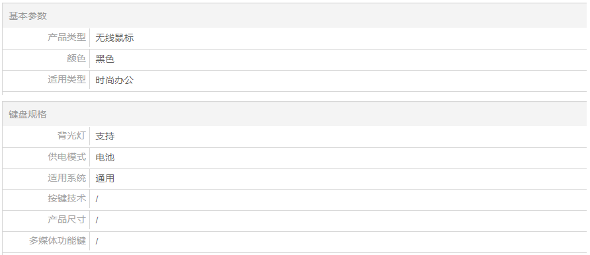Click the 颜色 row label
This screenshot has height=255, width=590.
coord(76,59)
